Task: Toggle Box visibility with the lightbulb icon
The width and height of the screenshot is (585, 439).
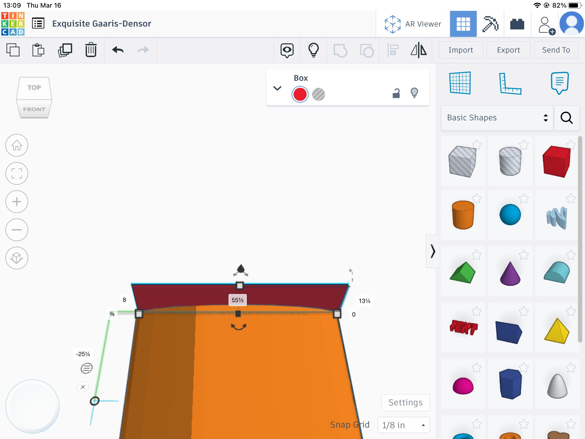Action: point(414,93)
